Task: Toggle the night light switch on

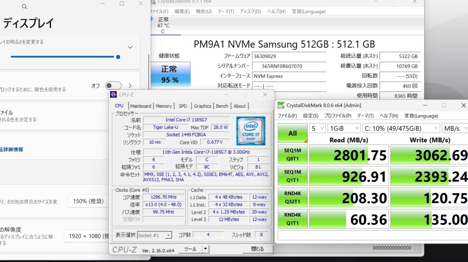Action: click(x=113, y=86)
